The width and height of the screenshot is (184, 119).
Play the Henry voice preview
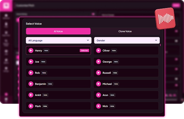point(31,51)
